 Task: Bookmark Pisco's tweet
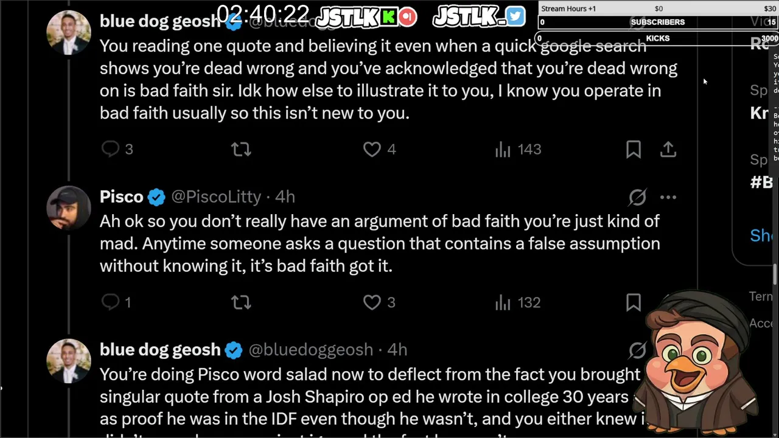pyautogui.click(x=634, y=302)
